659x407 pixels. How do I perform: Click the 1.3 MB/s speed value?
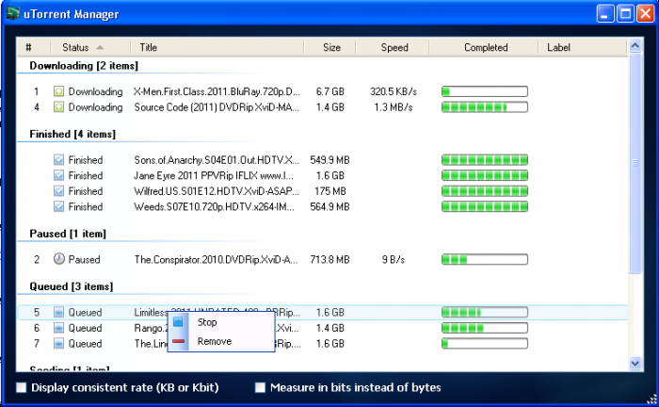point(394,107)
